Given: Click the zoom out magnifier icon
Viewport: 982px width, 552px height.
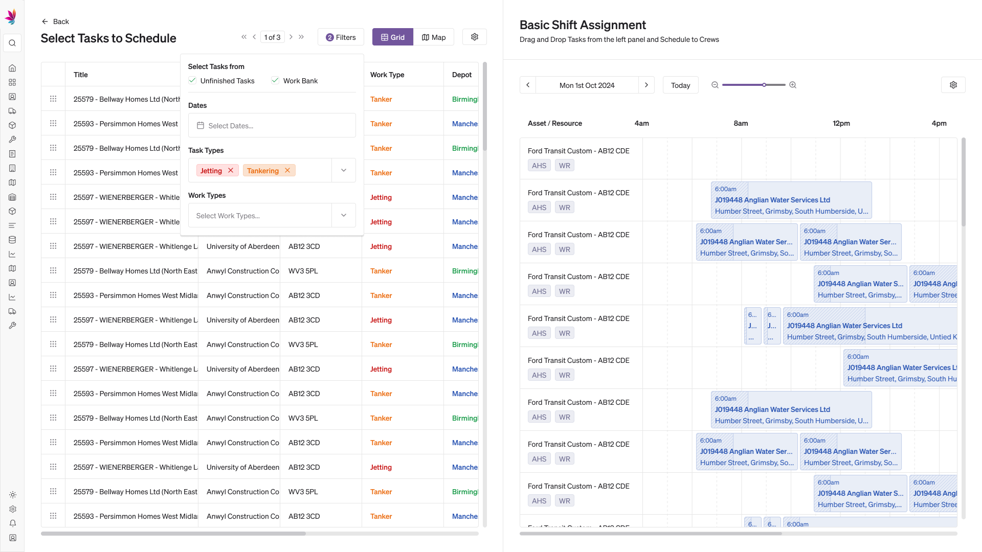Looking at the screenshot, I should tap(715, 85).
